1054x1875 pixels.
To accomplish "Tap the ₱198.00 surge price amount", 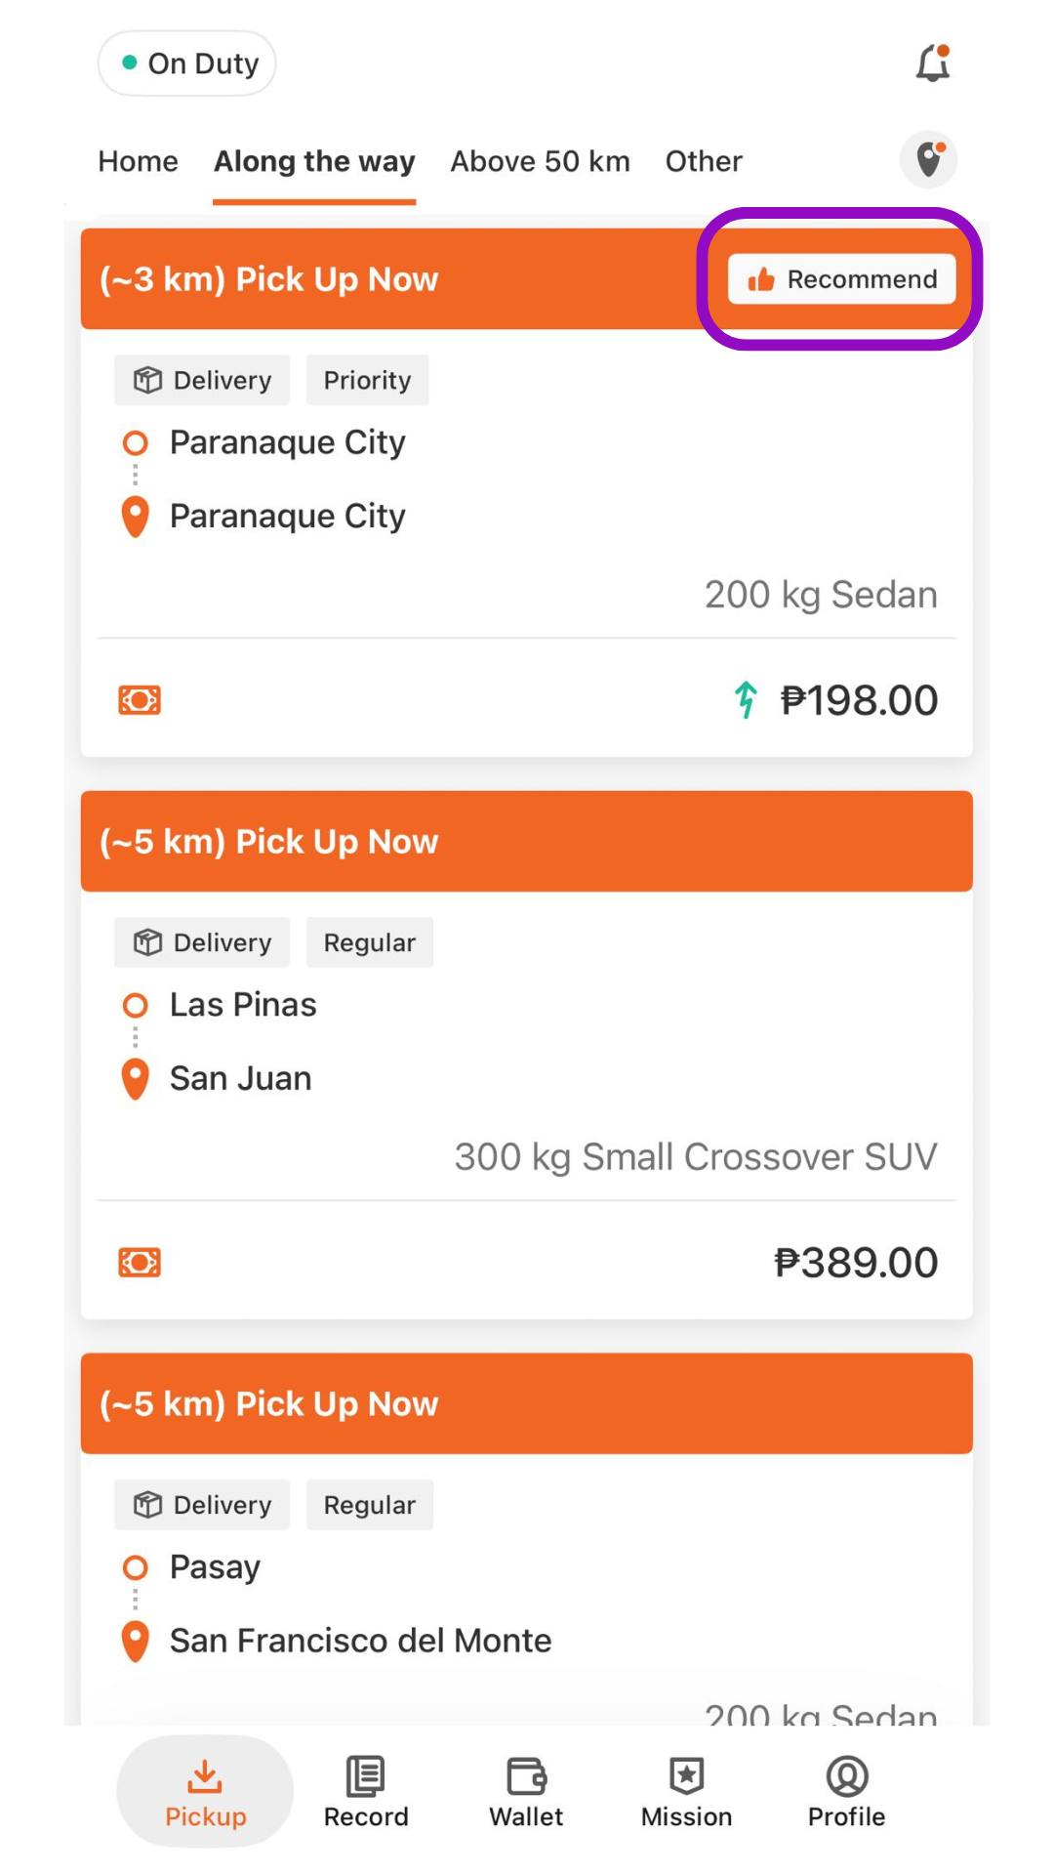I will 858,700.
